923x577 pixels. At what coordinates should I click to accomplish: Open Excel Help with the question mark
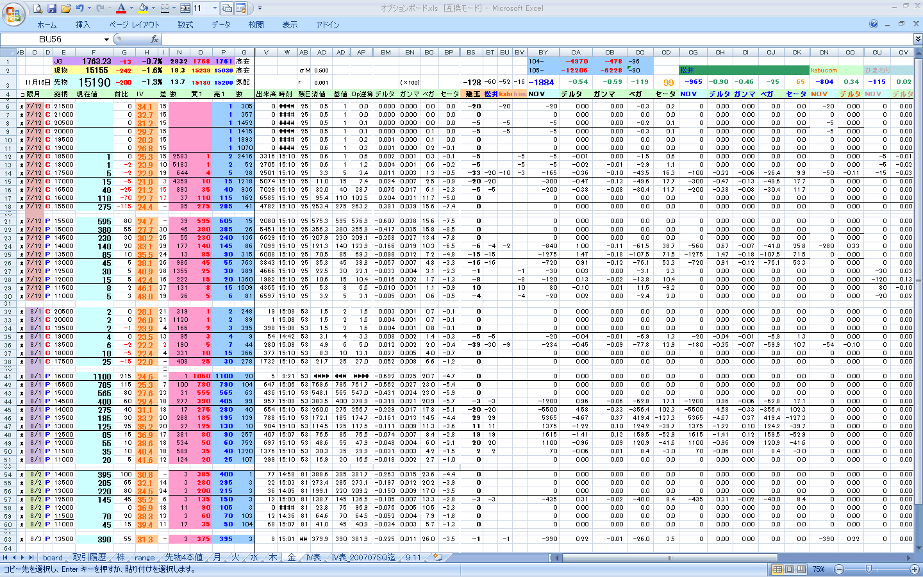coord(874,24)
